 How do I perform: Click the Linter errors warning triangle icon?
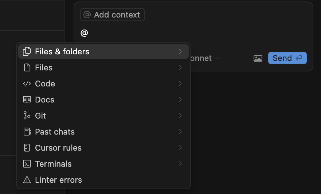27,180
